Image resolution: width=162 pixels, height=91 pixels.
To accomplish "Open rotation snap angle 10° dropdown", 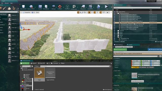I will tap(97, 12).
